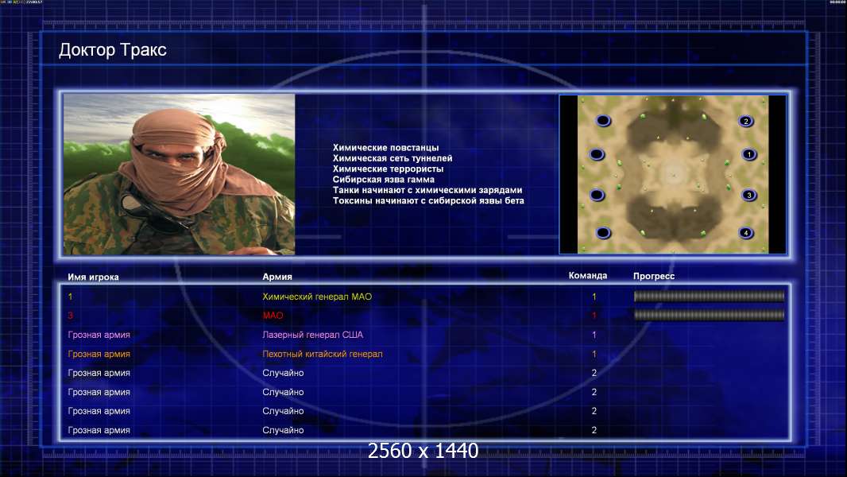Click Танки начинают с химическими зарядами
847x477 pixels.
click(427, 190)
